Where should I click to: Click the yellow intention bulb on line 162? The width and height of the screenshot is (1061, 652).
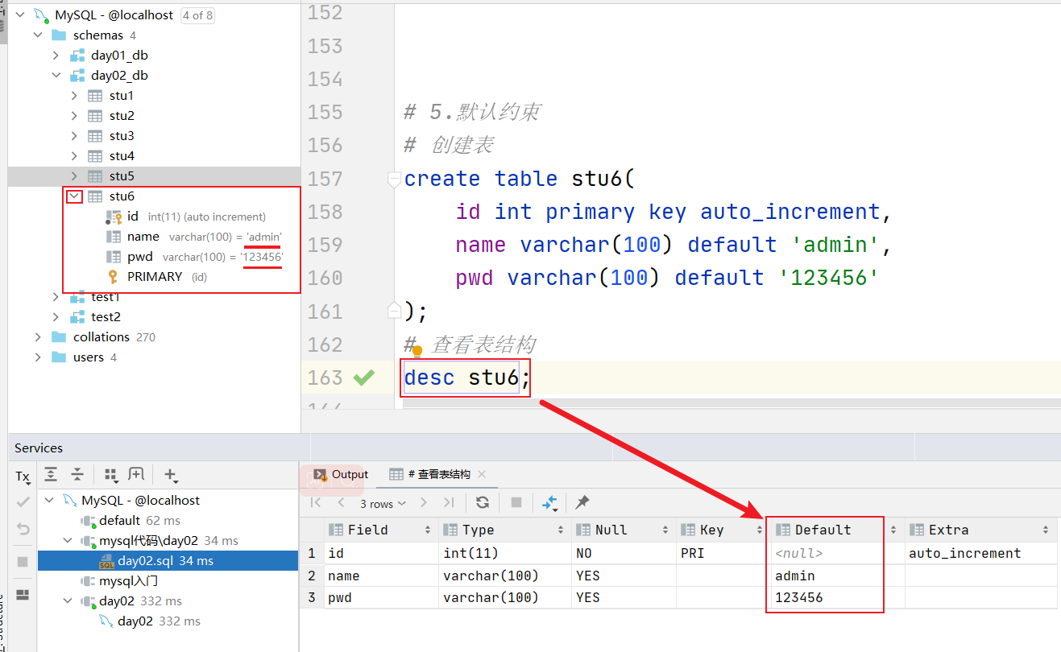click(417, 350)
